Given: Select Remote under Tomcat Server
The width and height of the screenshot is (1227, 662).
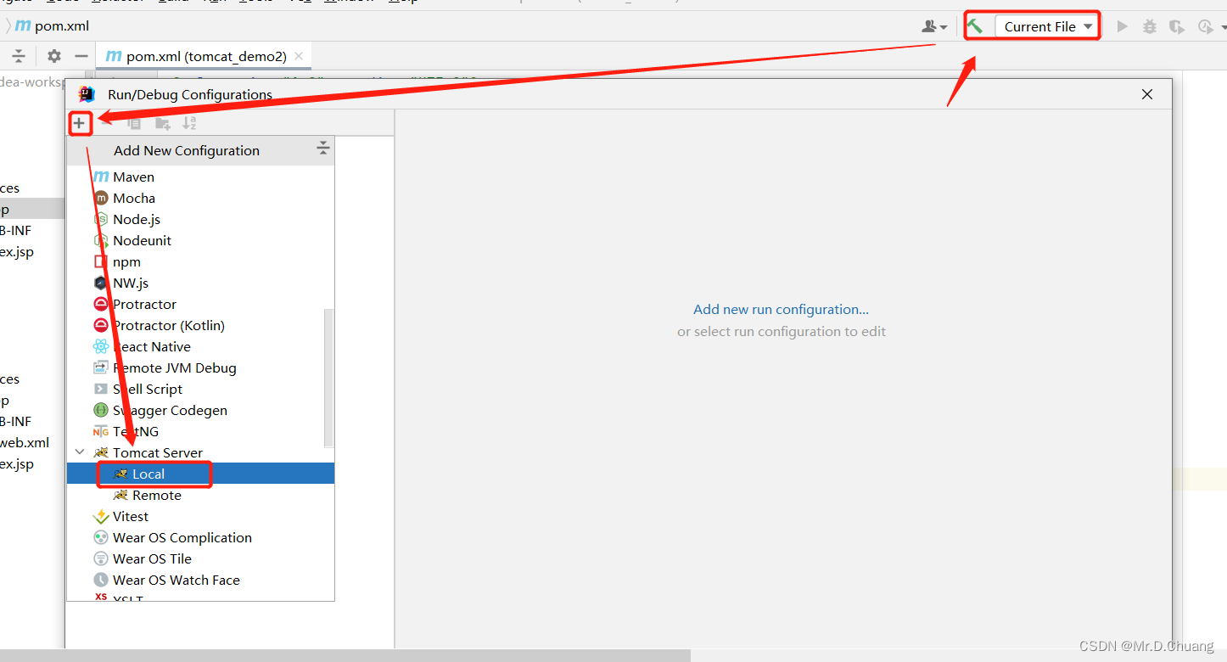Looking at the screenshot, I should pos(200,495).
